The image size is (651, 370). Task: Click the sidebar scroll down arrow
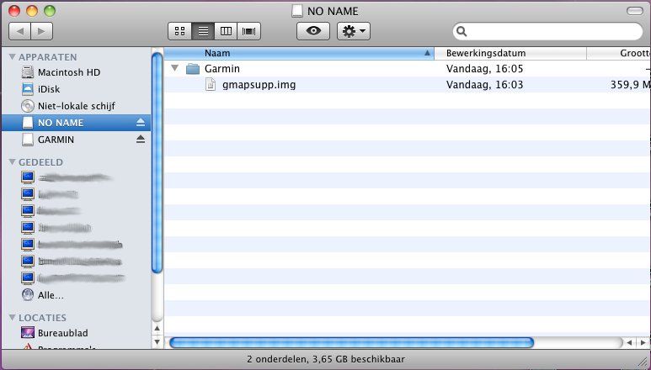point(157,342)
